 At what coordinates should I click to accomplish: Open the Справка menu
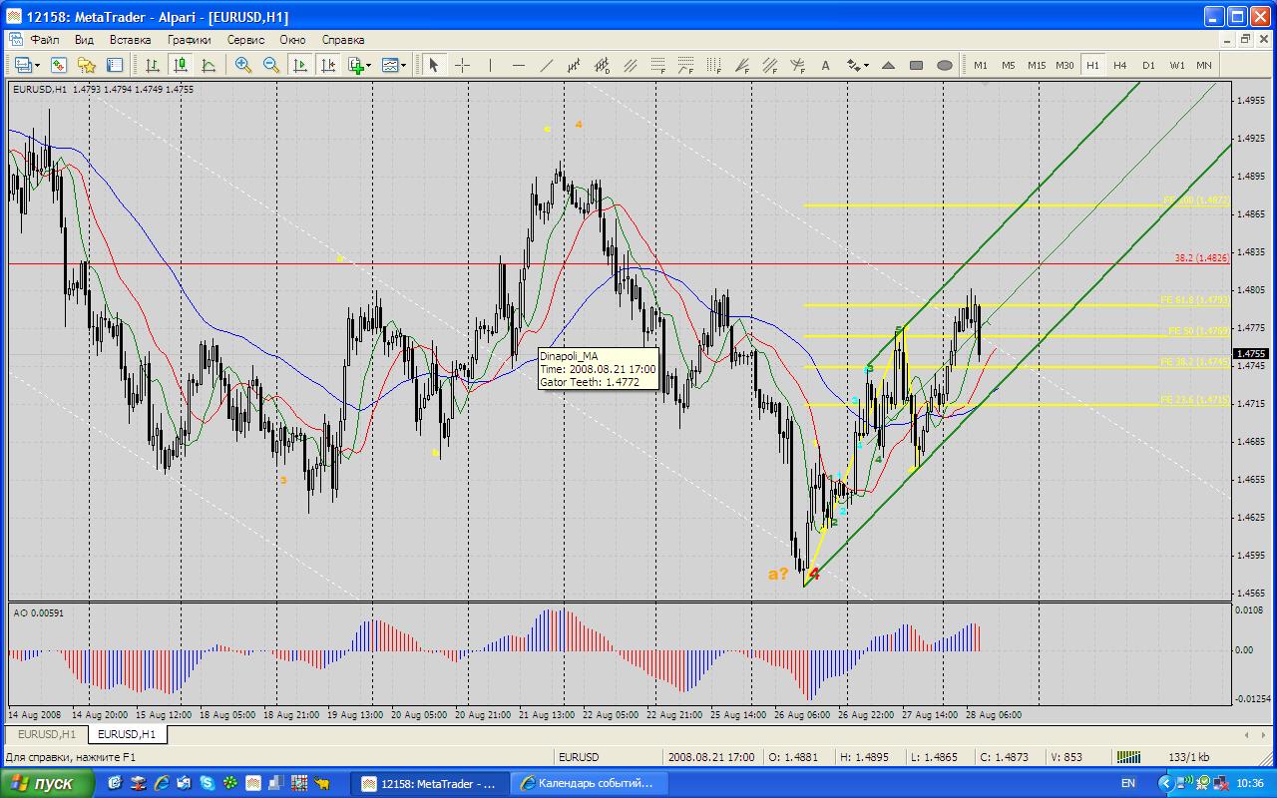[x=343, y=40]
